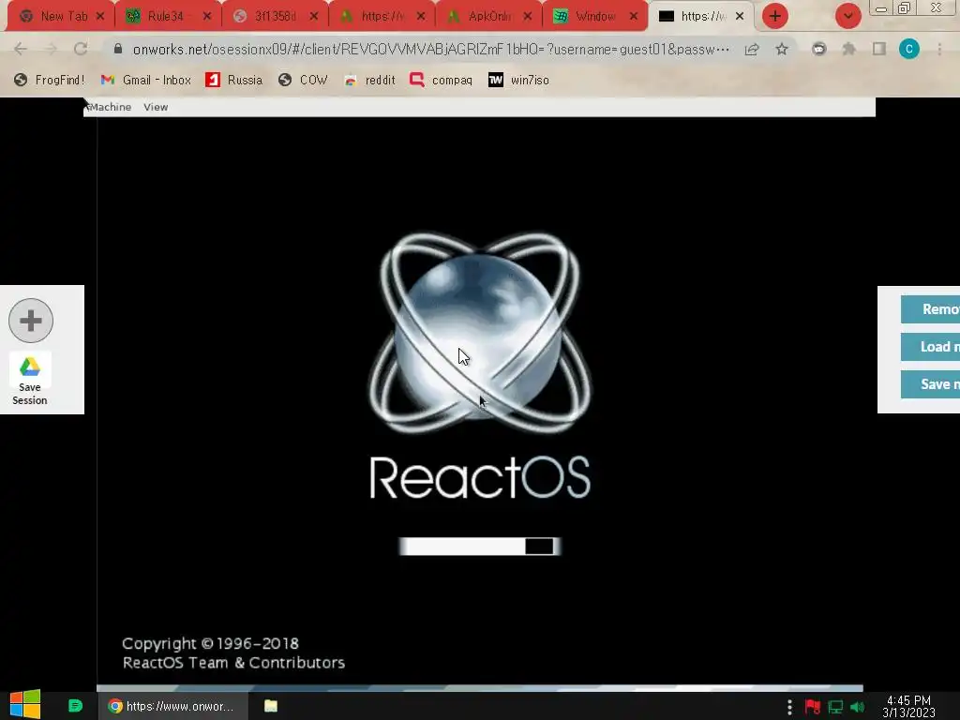Image resolution: width=960 pixels, height=720 pixels.
Task: Save Session to Google Drive
Action: (29, 381)
